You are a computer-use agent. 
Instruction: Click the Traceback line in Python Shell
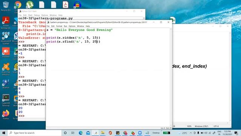(x=32, y=22)
